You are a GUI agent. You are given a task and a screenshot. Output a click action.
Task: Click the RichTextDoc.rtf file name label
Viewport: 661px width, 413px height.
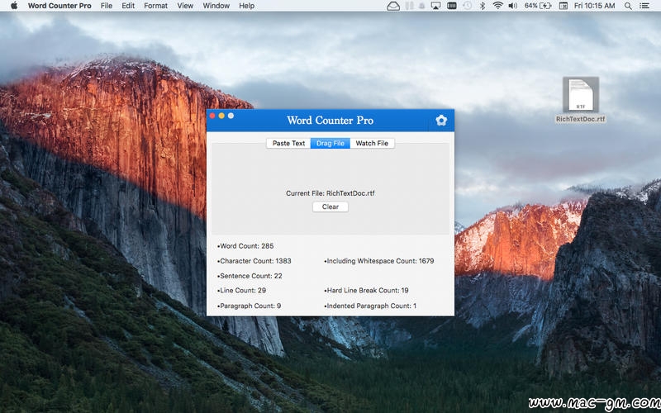[x=581, y=119]
